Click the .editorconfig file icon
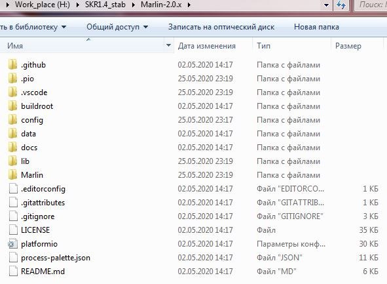This screenshot has height=284, width=387. 13,189
